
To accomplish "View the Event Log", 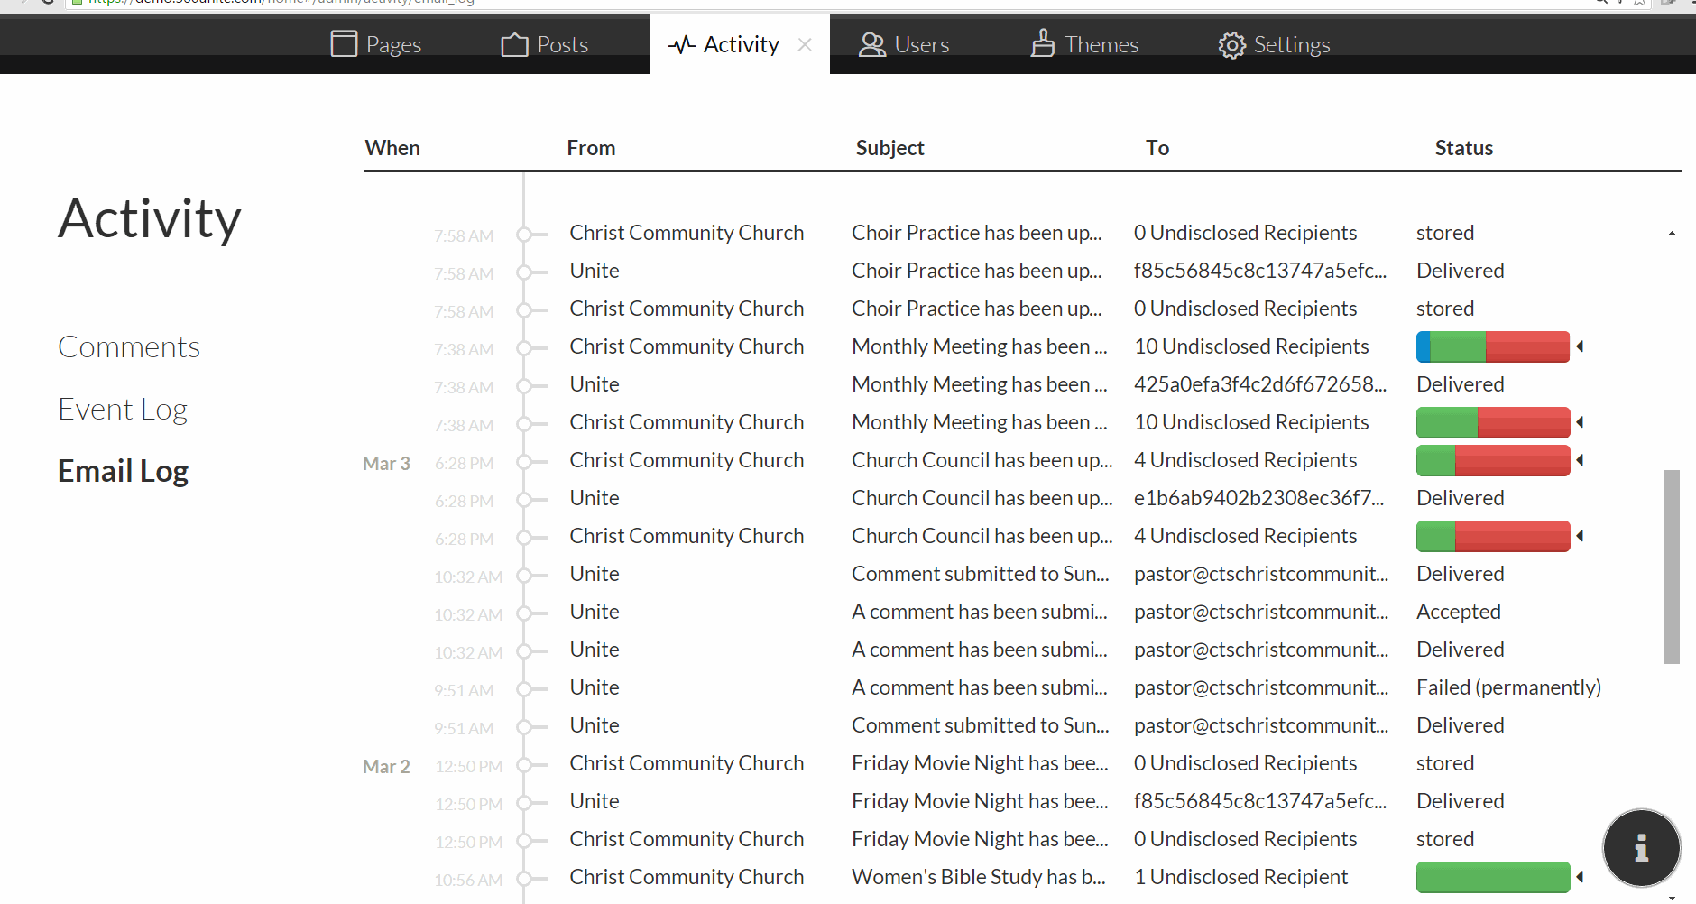I will click(123, 409).
